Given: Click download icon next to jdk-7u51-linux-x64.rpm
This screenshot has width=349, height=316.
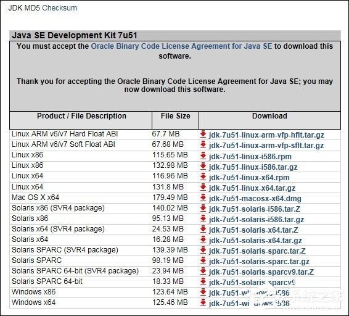Looking at the screenshot, I should 203,177.
